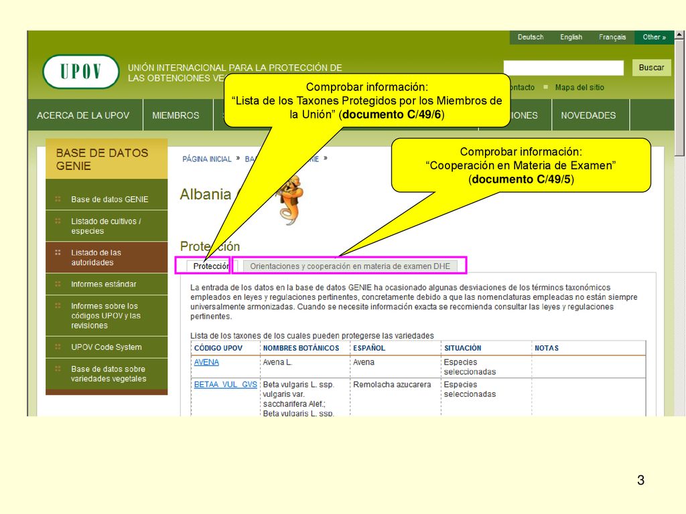The height and width of the screenshot is (514, 686).
Task: Open UPOV Code System sidebar item
Action: click(107, 347)
